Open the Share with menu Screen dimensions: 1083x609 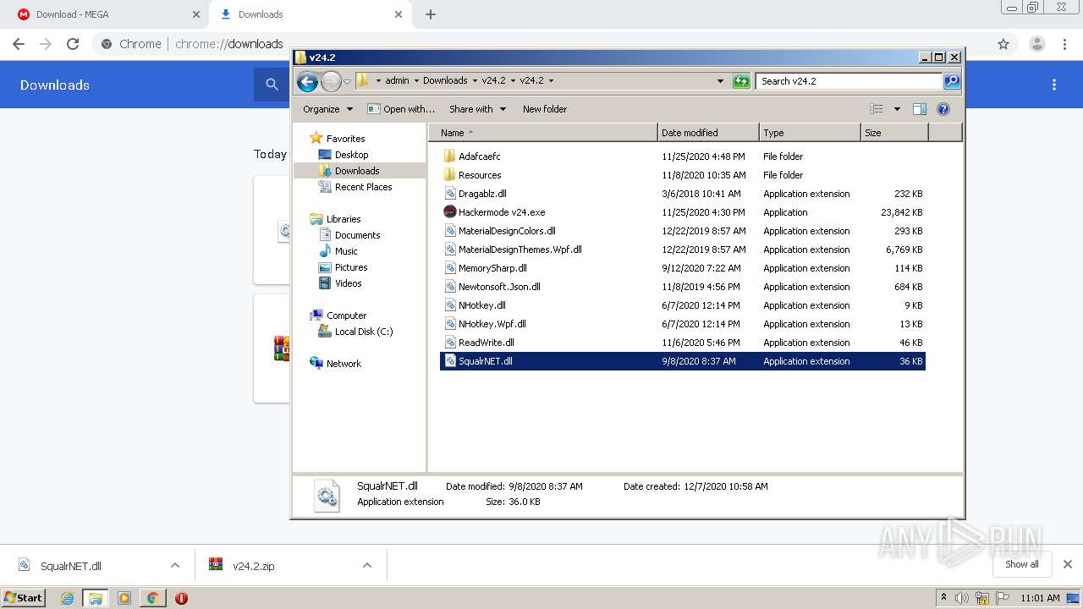coord(477,109)
